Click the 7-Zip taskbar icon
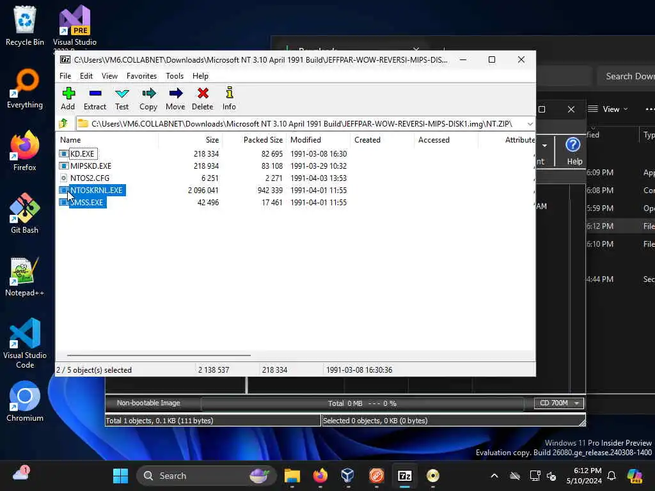The height and width of the screenshot is (491, 655). [405, 476]
